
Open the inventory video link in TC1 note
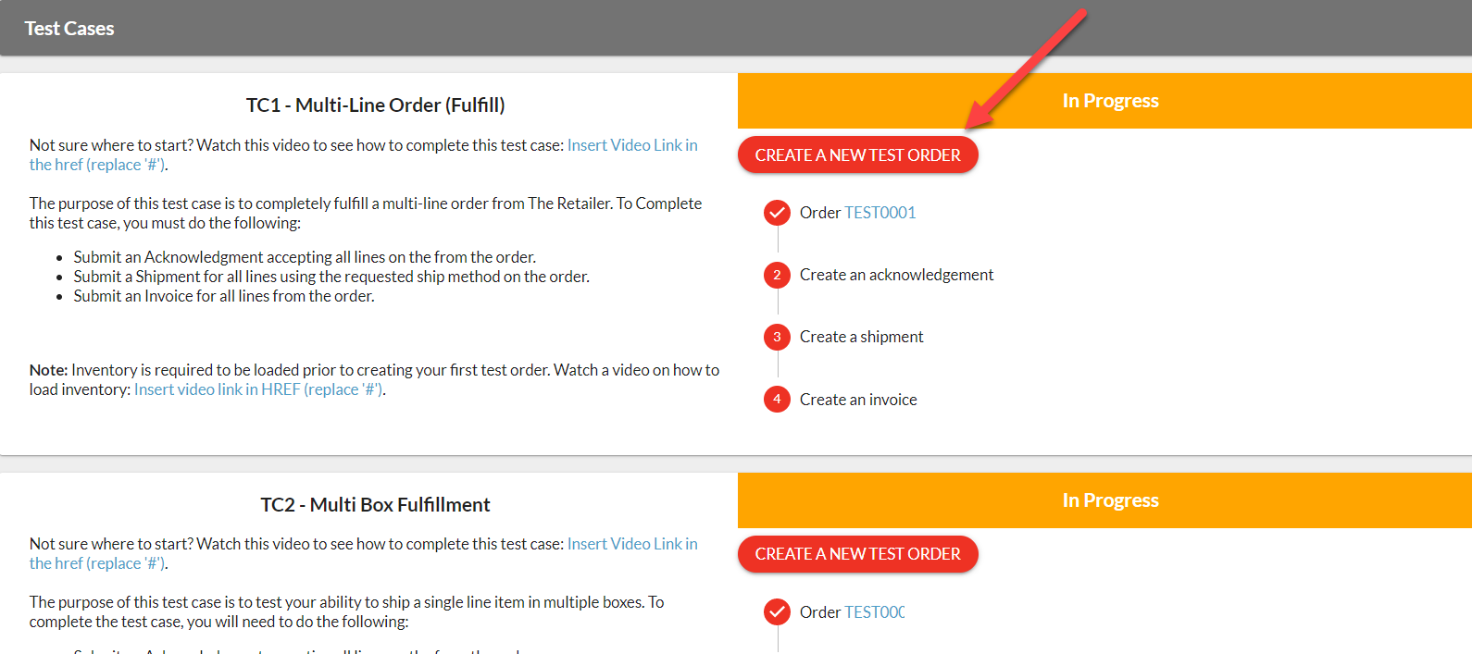click(259, 389)
